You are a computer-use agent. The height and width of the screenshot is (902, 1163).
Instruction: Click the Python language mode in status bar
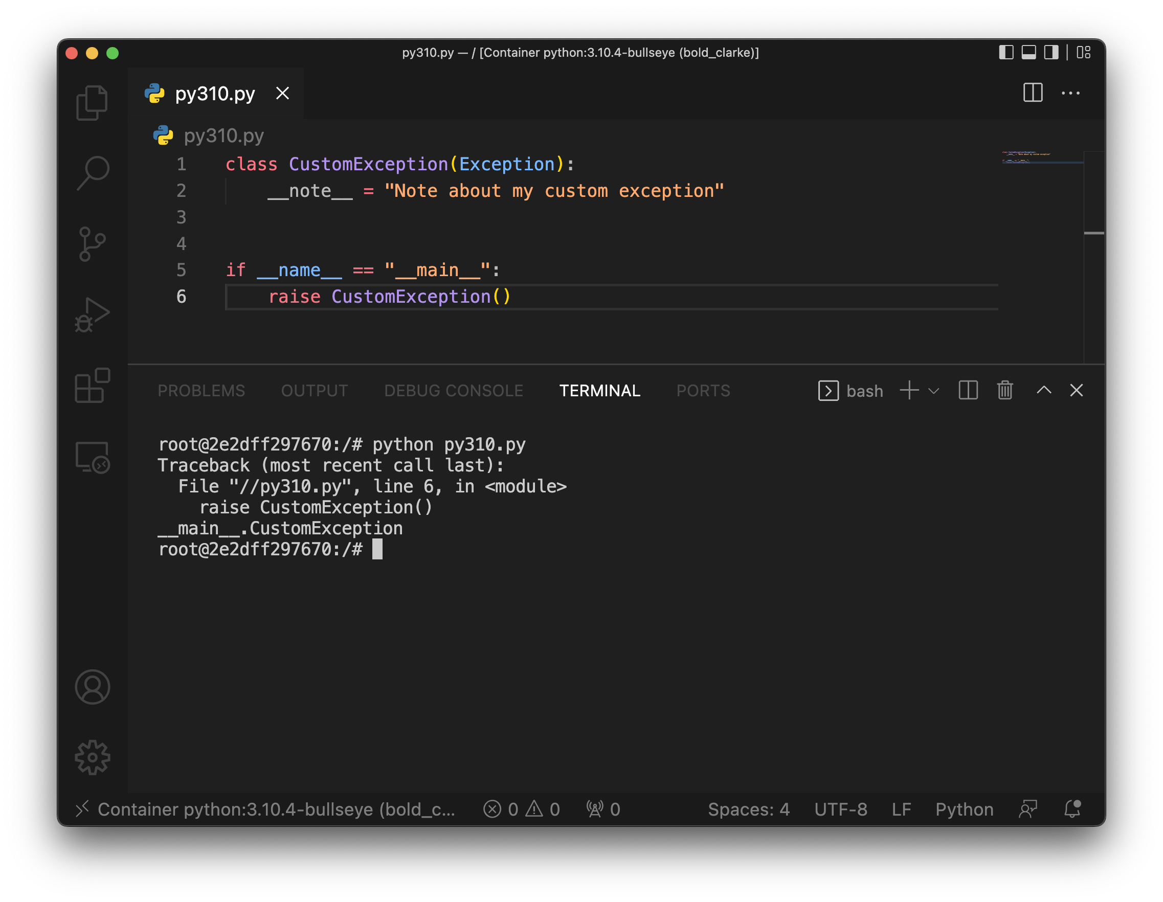(964, 809)
